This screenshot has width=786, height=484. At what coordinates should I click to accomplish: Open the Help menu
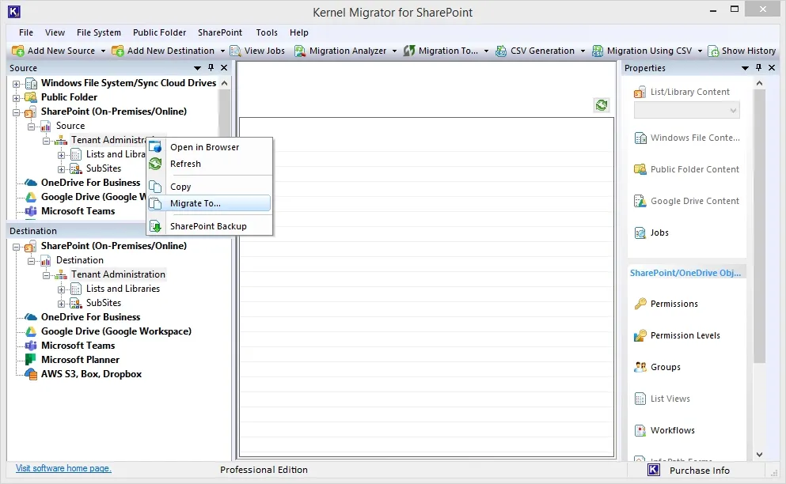click(298, 32)
